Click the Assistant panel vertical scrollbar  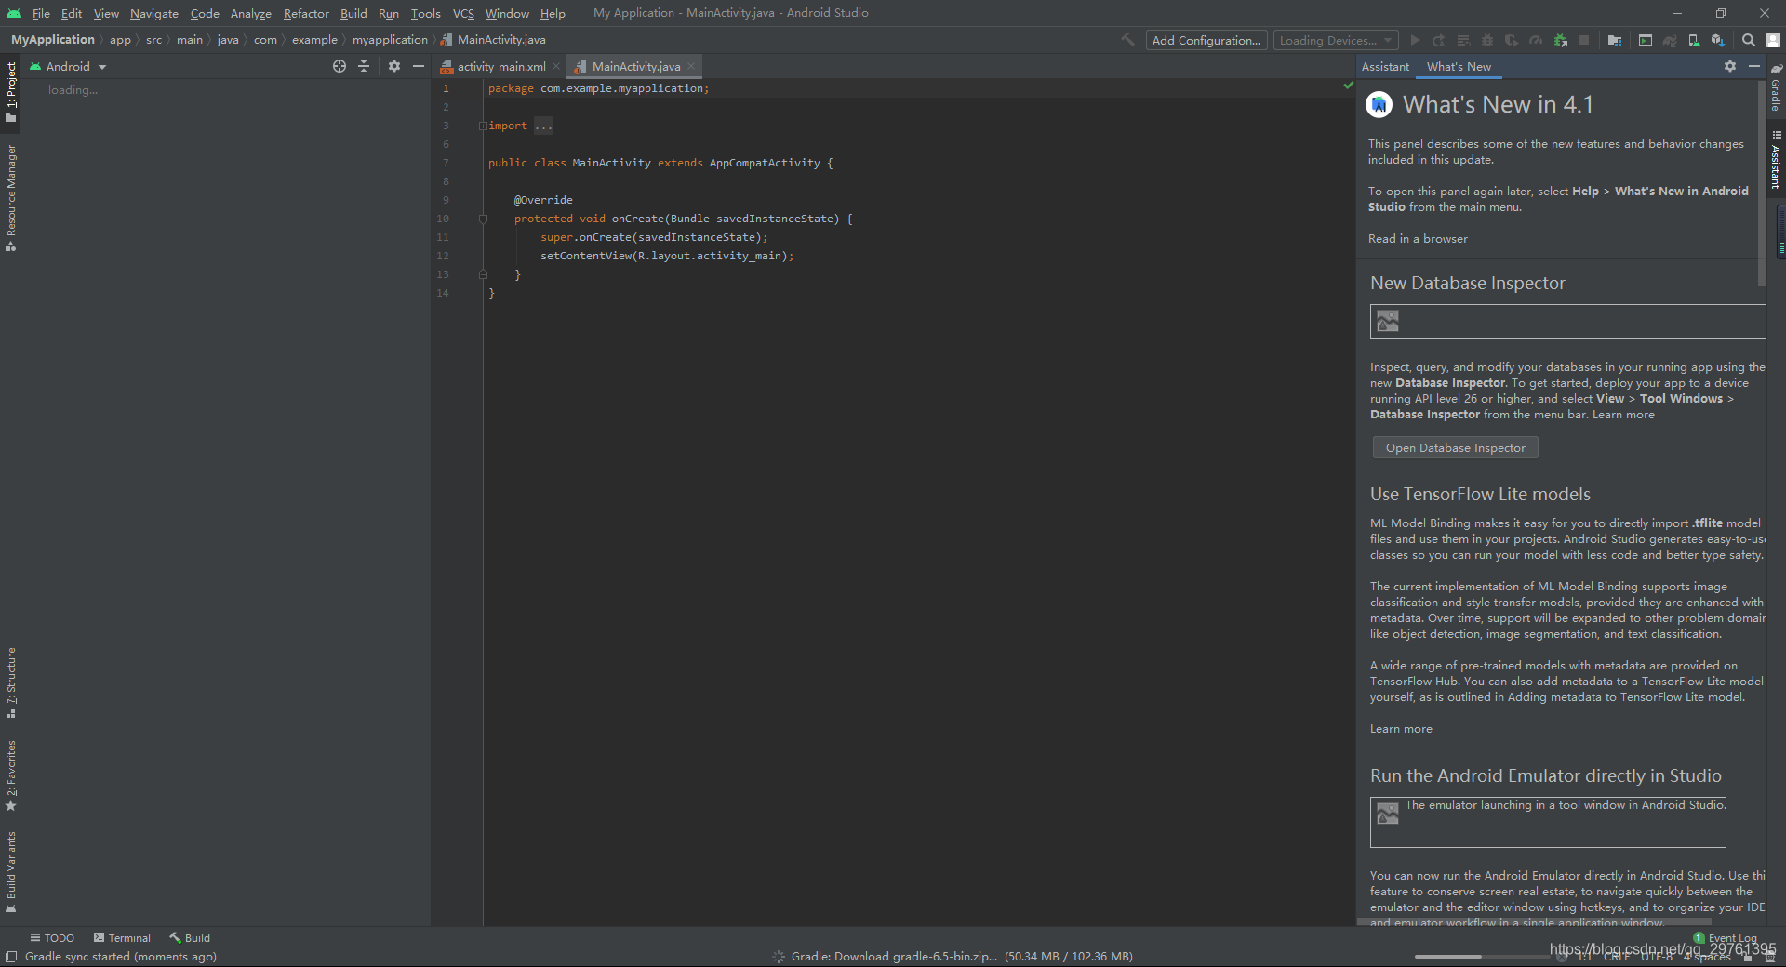click(x=1762, y=183)
